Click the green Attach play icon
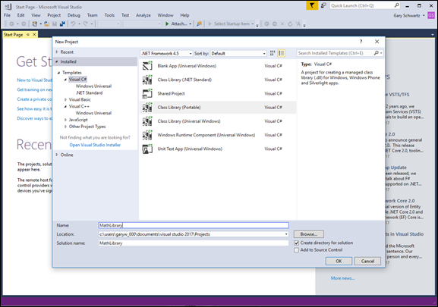 167,24
